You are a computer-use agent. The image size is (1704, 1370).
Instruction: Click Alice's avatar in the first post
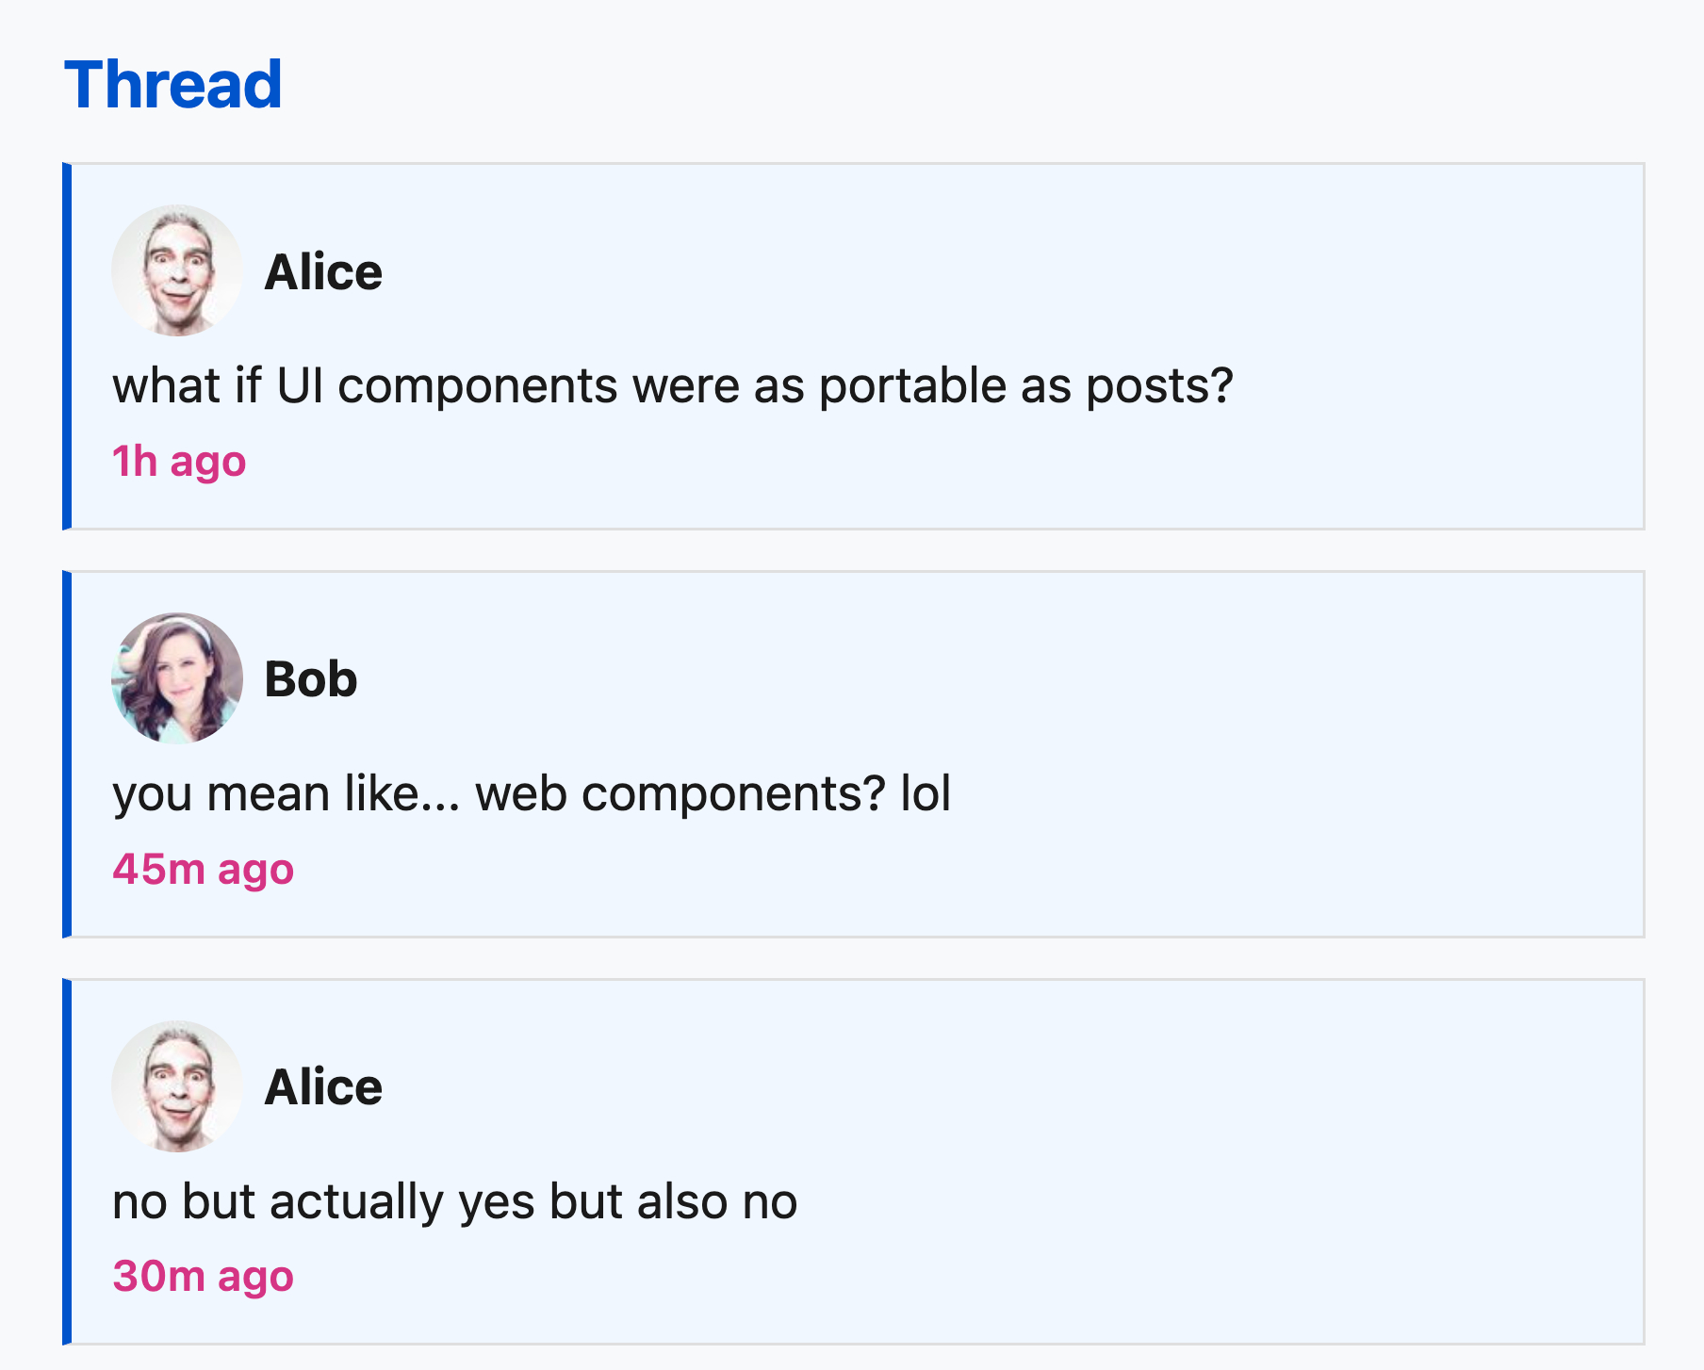click(177, 270)
